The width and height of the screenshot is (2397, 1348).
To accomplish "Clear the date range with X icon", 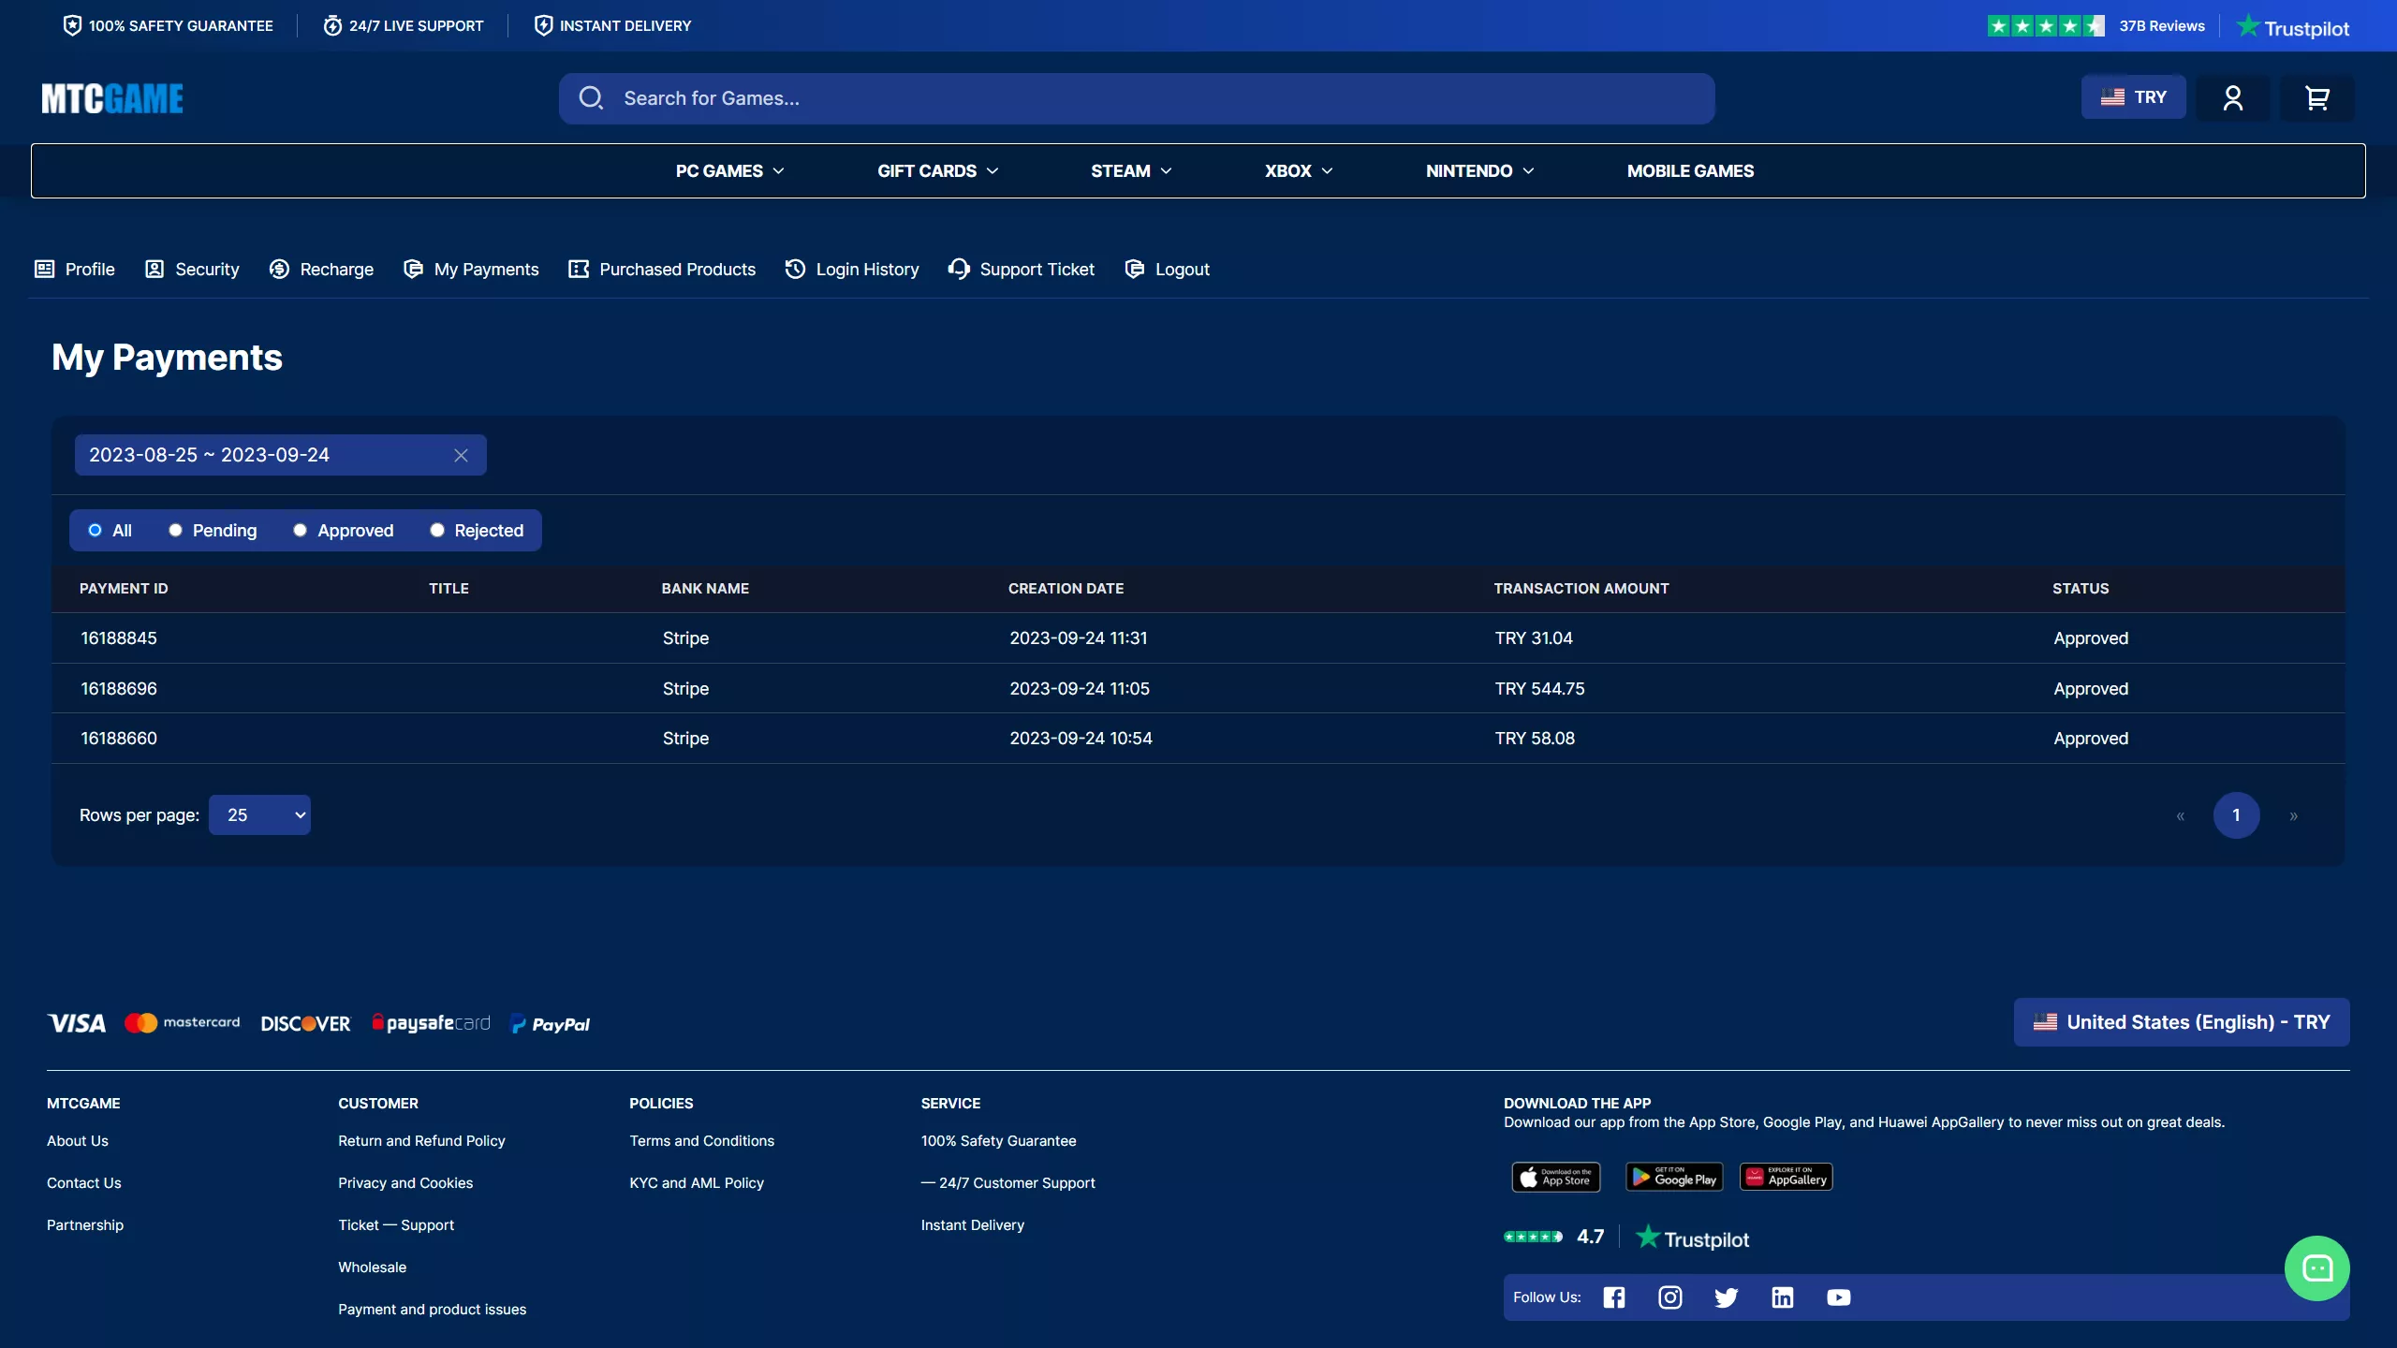I will 461,455.
